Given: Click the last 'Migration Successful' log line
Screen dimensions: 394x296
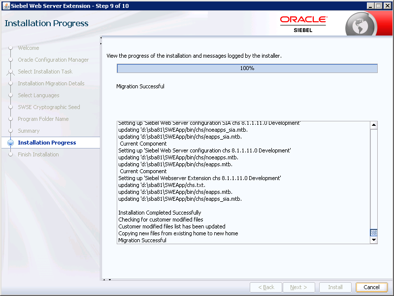Looking at the screenshot, I should coord(142,240).
